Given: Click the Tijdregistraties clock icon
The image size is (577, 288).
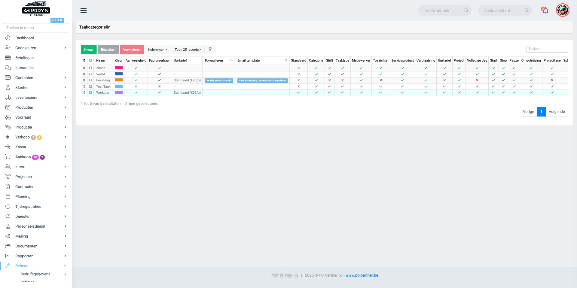Looking at the screenshot, I should [8, 206].
